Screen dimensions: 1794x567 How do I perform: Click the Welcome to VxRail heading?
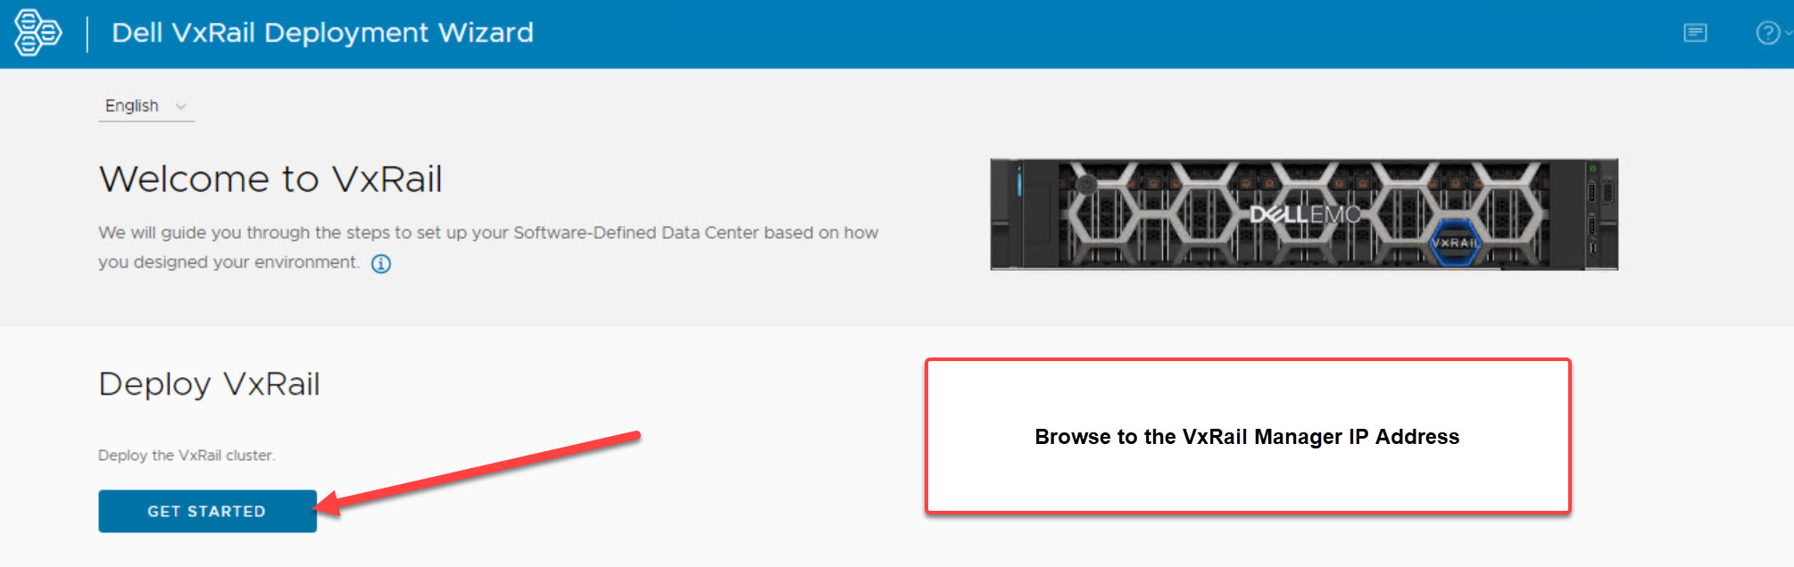coord(270,179)
